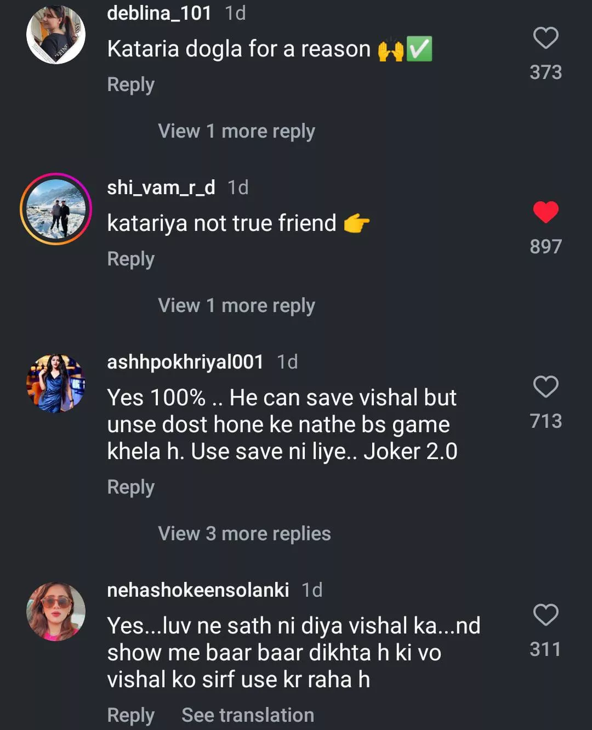Reply to ashhpokhriyal001's Joker 2.0 comment
Image resolution: width=592 pixels, height=730 pixels.
130,488
